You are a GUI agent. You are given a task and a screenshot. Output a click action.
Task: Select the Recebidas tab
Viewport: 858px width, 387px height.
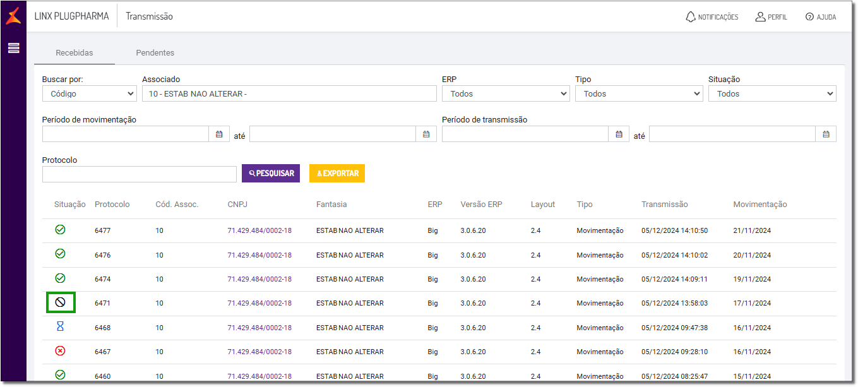[74, 53]
